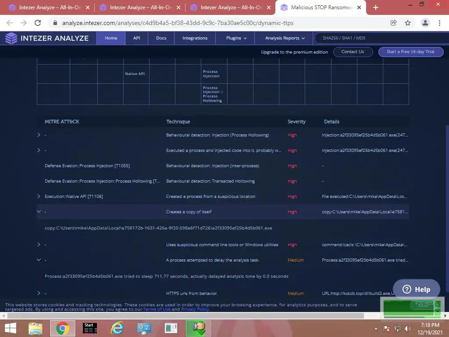Click the Chrome taskbar icon
The height and width of the screenshot is (337, 449).
coord(62,328)
